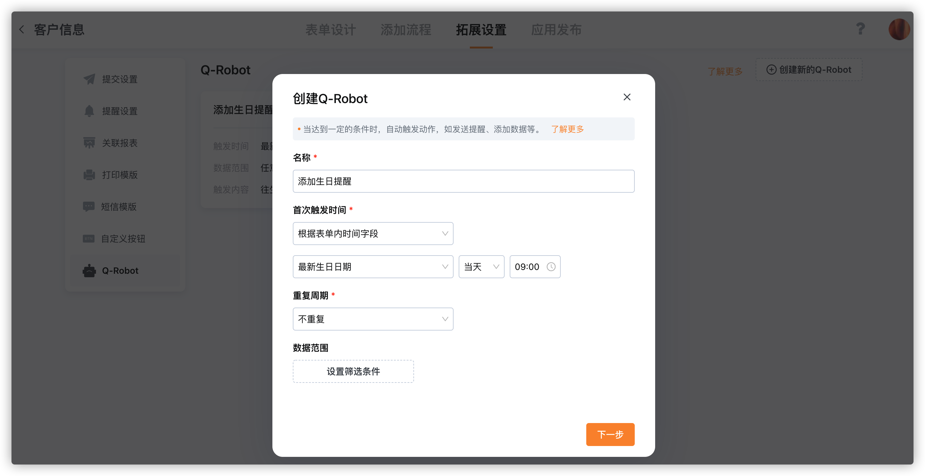This screenshot has height=476, width=925.
Task: Click the back arrow beside 客户信息
Action: (x=22, y=29)
